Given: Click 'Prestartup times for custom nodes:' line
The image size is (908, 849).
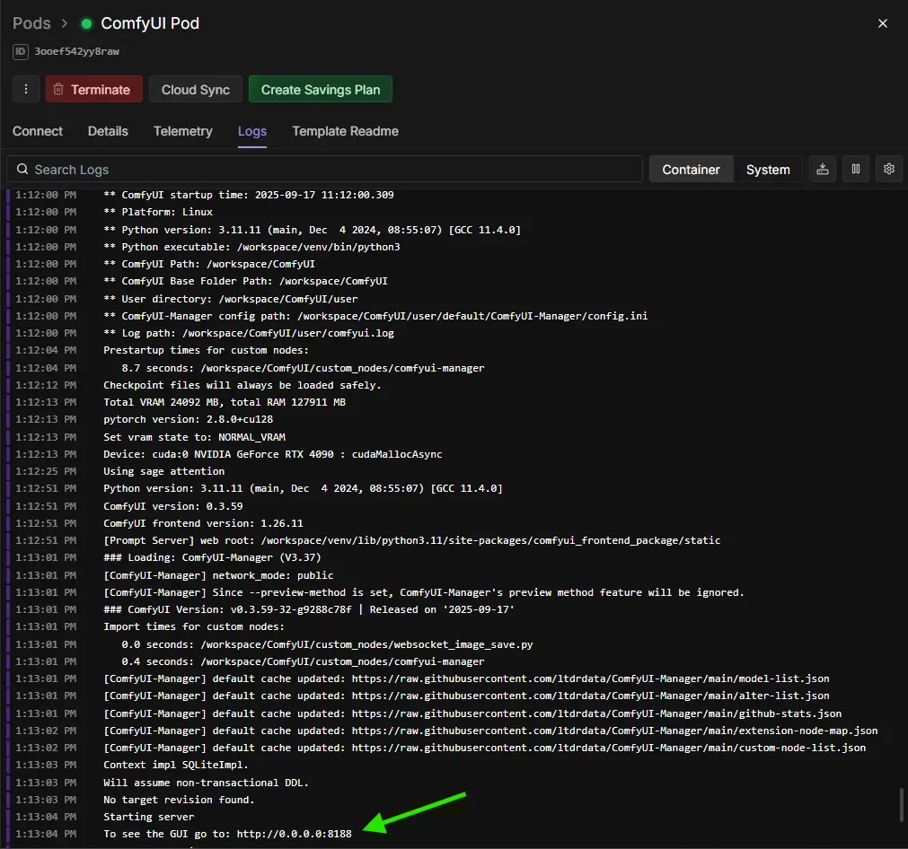Looking at the screenshot, I should point(207,350).
